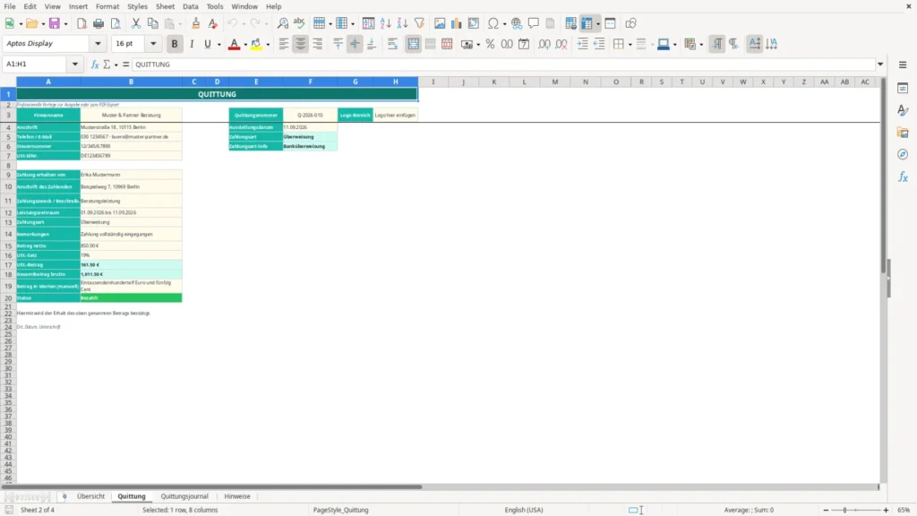Screen dimensions: 917x516
Task: Toggle the Wrap Text button
Action: coord(392,44)
